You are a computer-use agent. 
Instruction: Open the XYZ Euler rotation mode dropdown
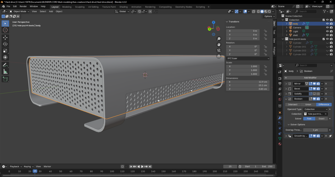click(x=248, y=58)
